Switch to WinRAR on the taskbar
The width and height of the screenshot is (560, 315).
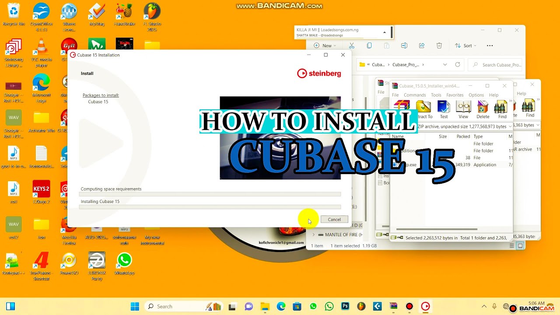point(393,307)
